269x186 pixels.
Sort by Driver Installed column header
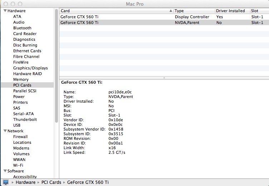tap(233, 11)
